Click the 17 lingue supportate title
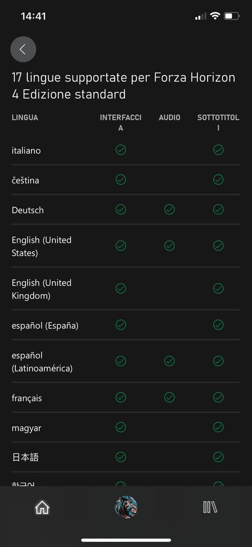The height and width of the screenshot is (547, 252). click(x=123, y=86)
